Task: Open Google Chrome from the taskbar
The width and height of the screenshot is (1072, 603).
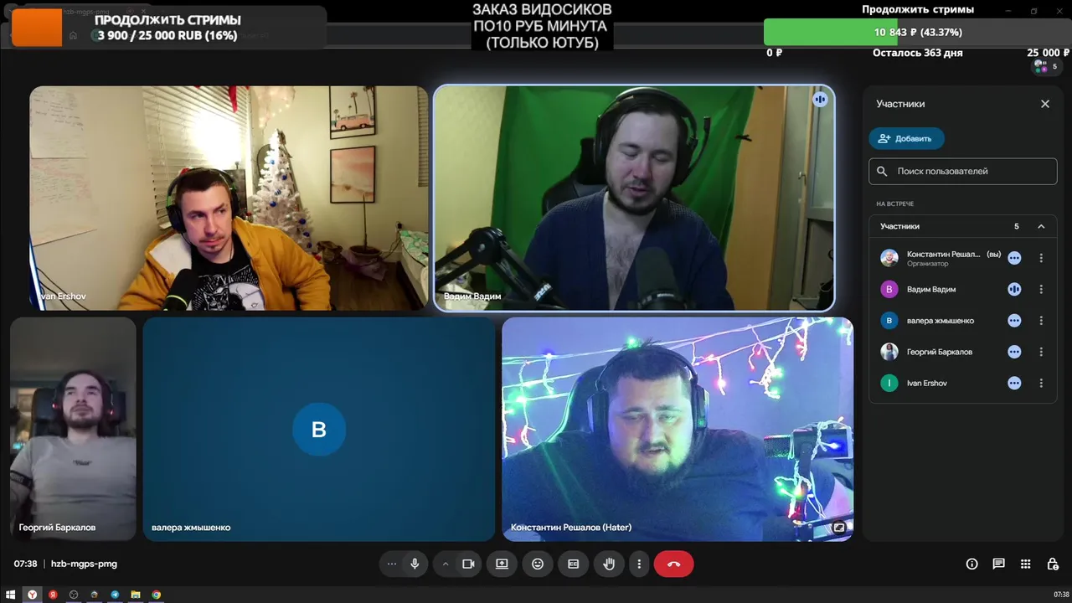Action: (x=156, y=595)
